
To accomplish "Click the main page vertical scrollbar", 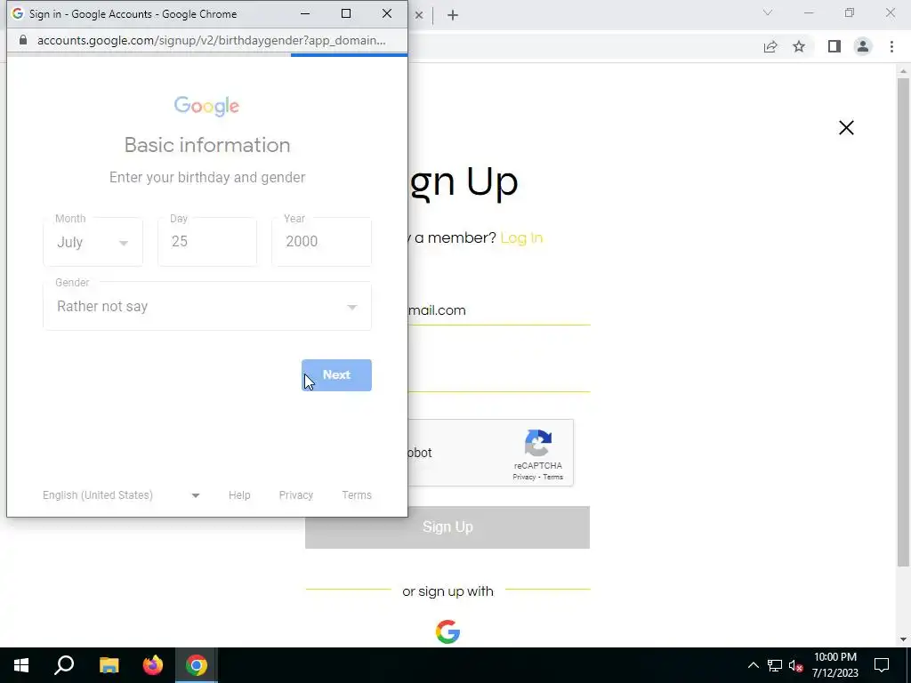I will (903, 322).
